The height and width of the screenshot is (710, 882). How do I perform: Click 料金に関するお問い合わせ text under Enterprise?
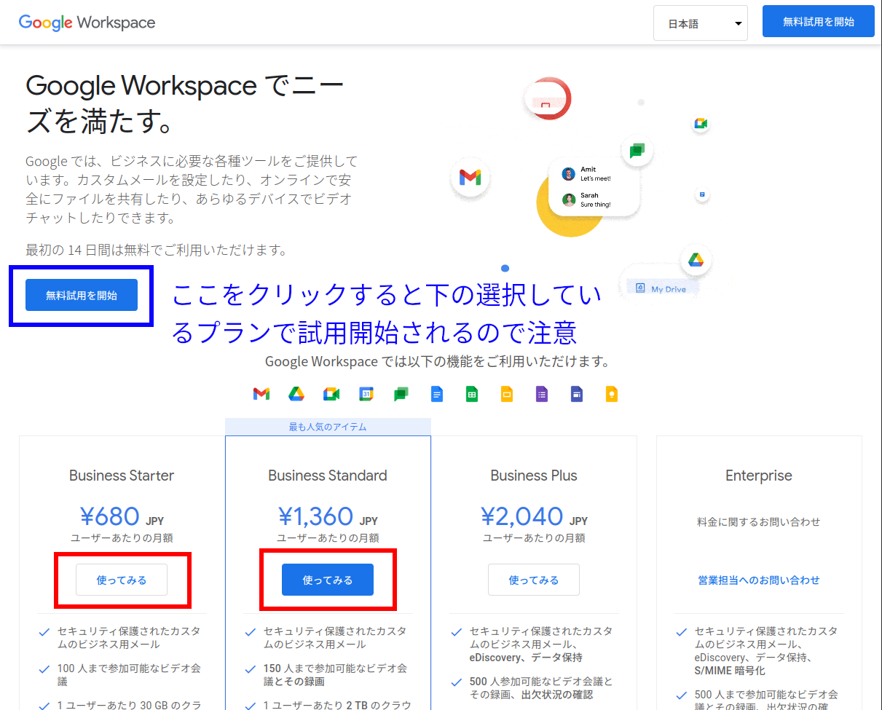759,522
